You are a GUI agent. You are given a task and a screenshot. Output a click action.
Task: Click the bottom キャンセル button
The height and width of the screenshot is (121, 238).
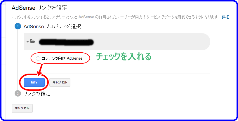(22, 108)
